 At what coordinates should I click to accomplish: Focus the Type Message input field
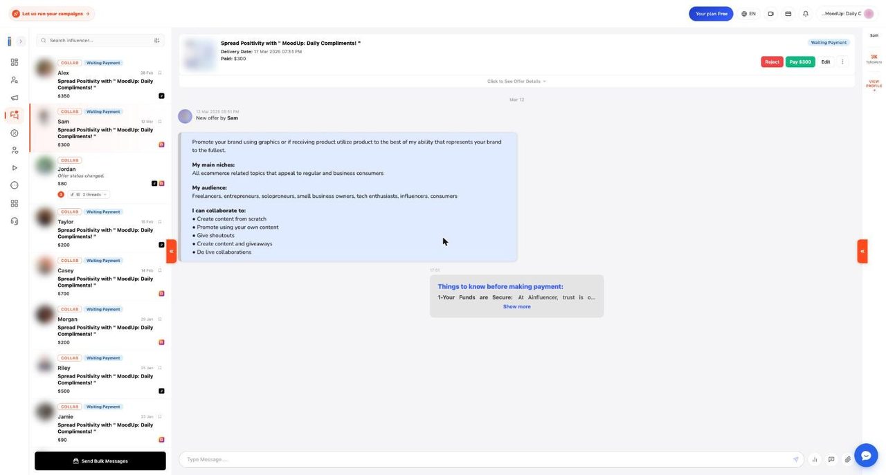click(x=488, y=460)
